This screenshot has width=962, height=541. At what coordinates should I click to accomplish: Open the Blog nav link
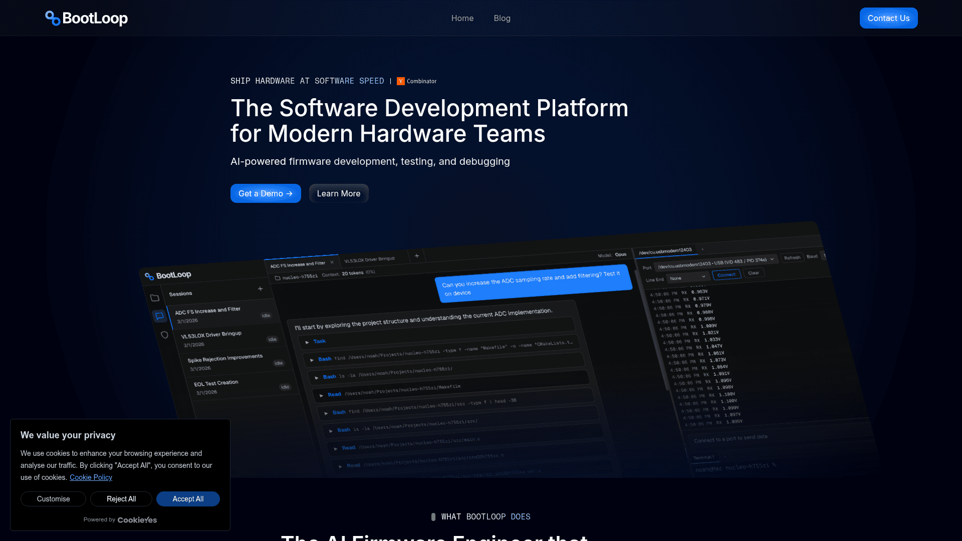point(502,19)
